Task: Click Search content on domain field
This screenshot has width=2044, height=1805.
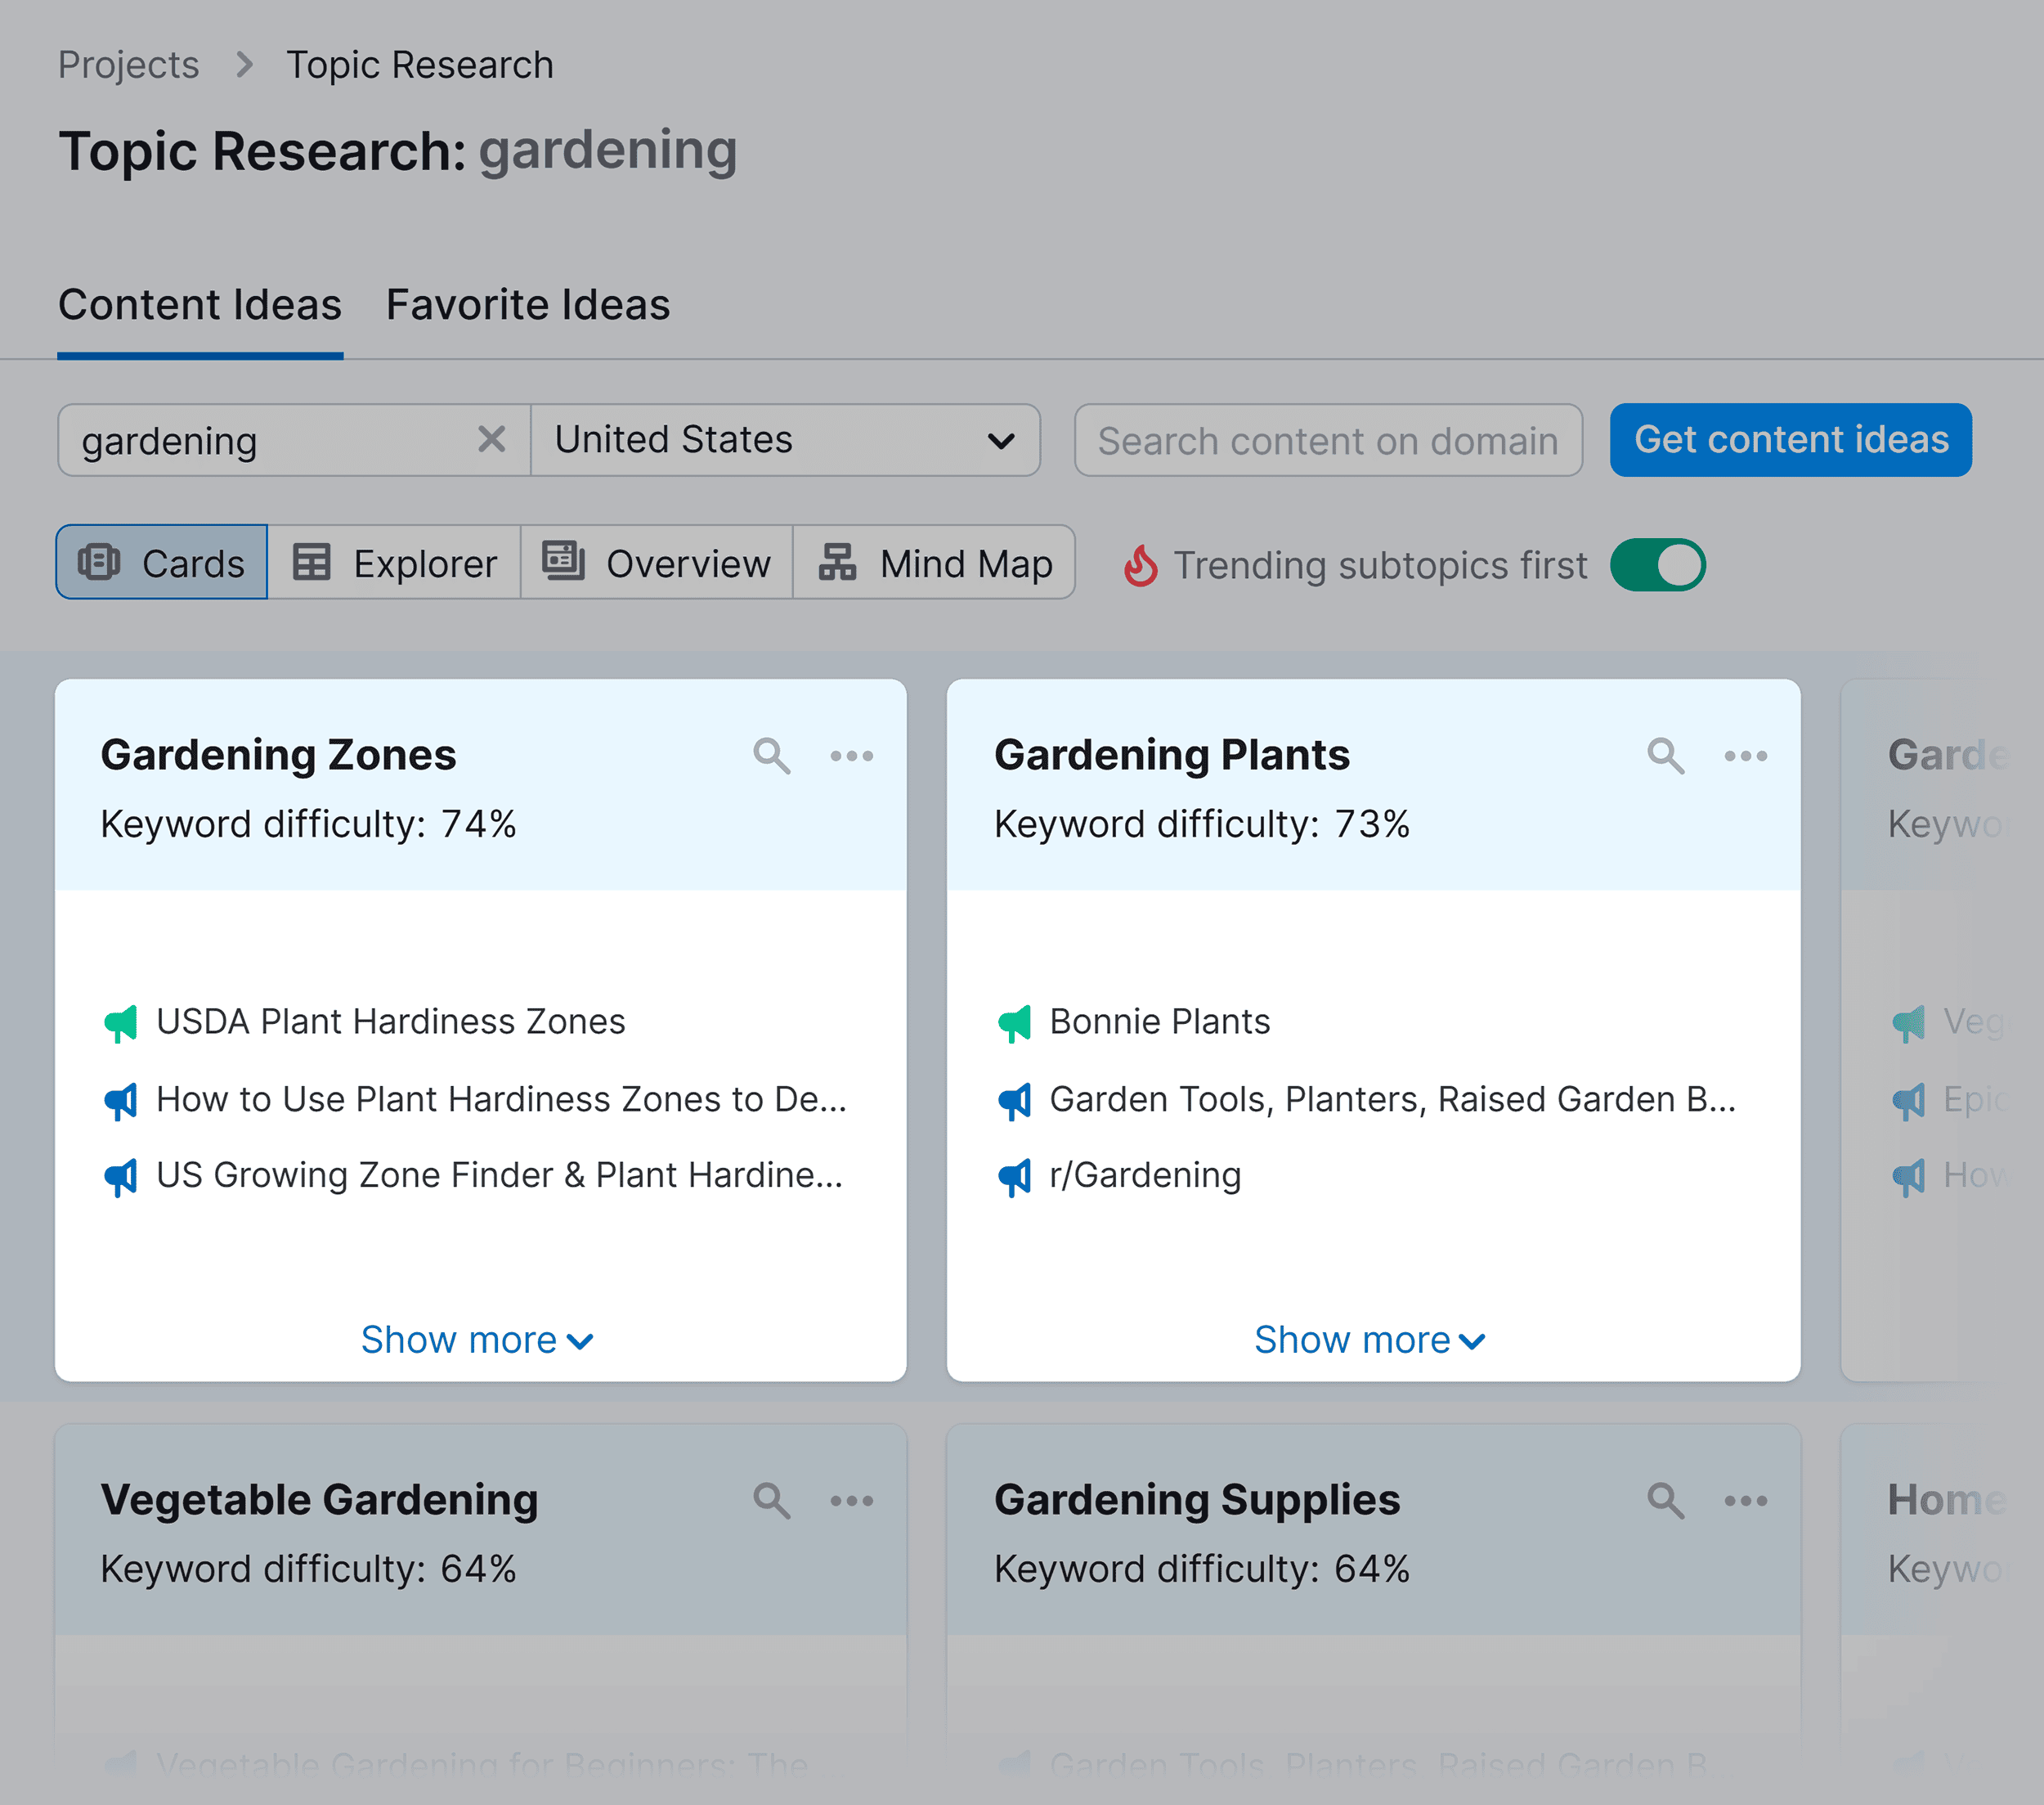Action: point(1329,441)
